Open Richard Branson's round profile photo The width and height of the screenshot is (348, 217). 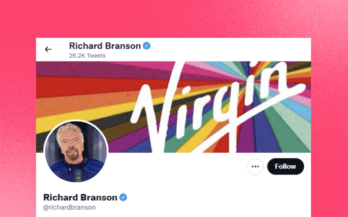click(x=76, y=151)
